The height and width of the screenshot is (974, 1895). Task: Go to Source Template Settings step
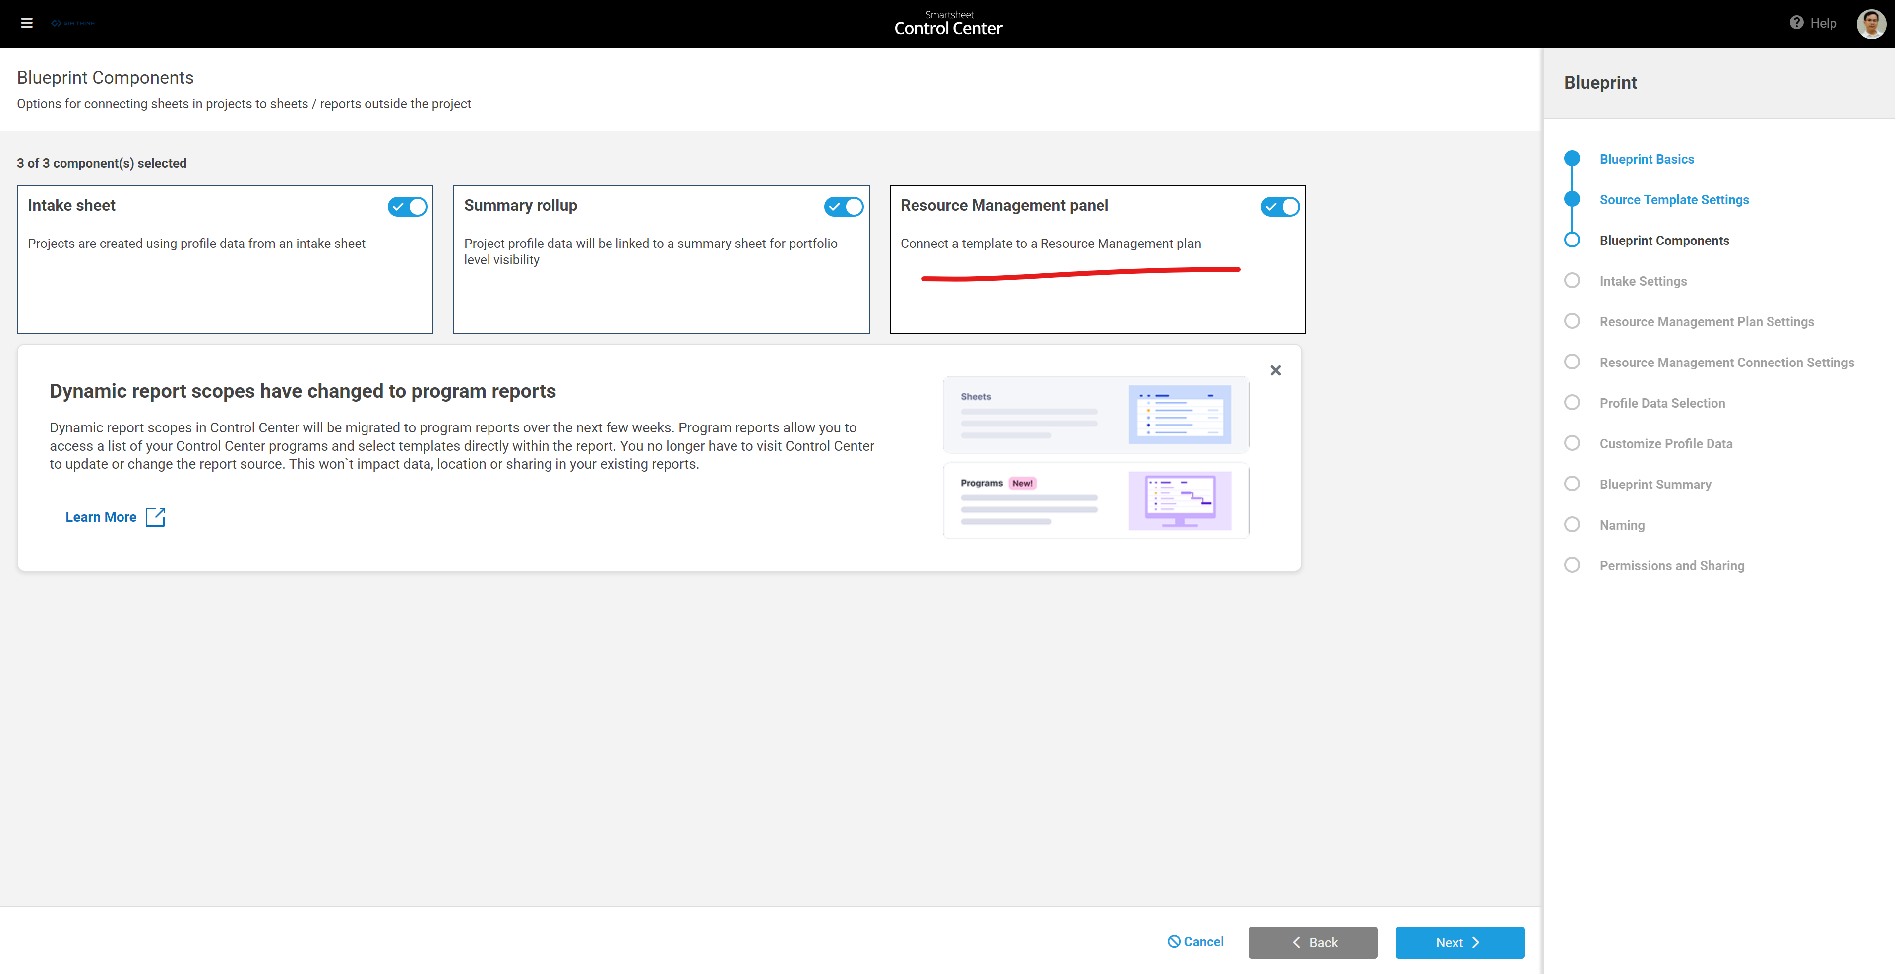[1674, 199]
